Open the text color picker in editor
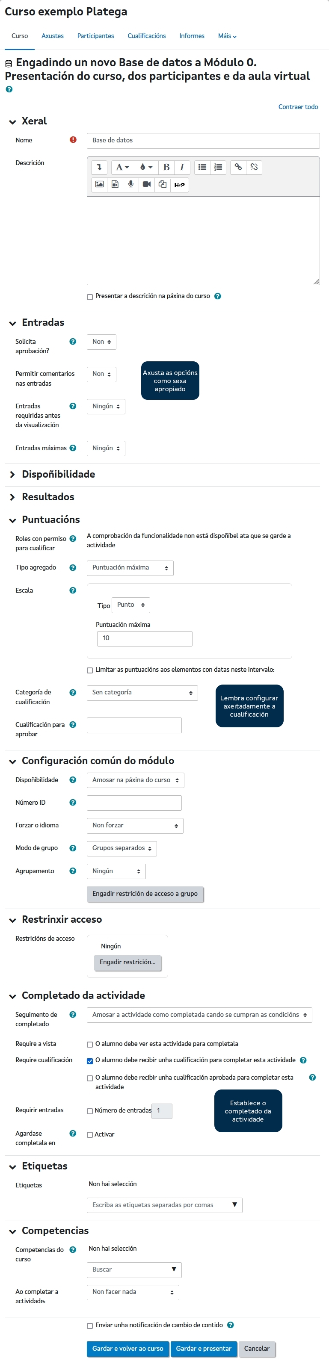 click(146, 168)
